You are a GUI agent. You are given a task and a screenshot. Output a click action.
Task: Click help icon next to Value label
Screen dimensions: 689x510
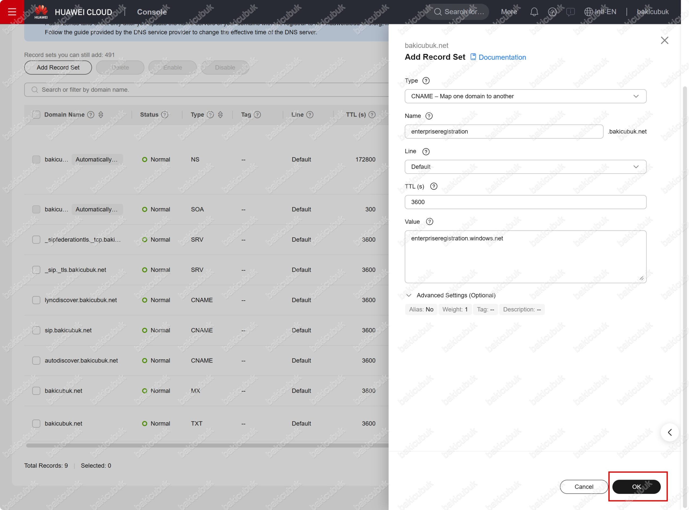[429, 222]
